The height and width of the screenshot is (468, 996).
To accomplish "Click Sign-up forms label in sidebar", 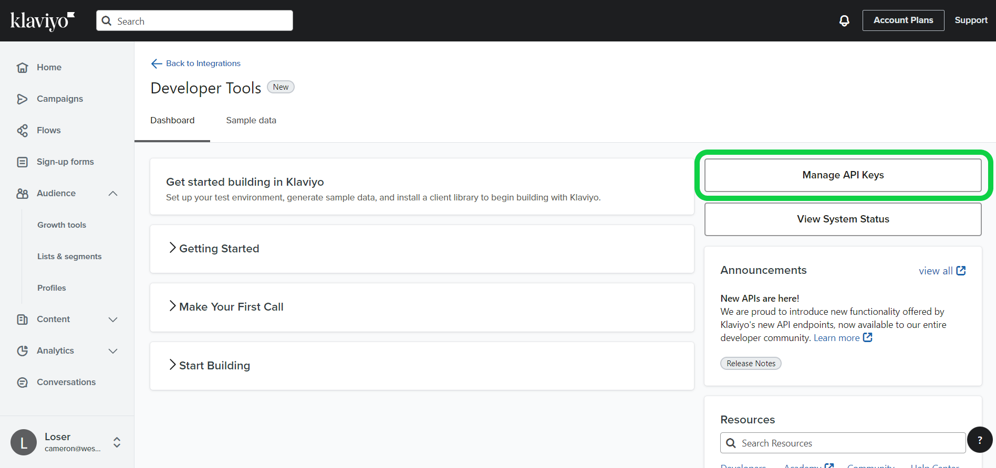I will pyautogui.click(x=65, y=162).
